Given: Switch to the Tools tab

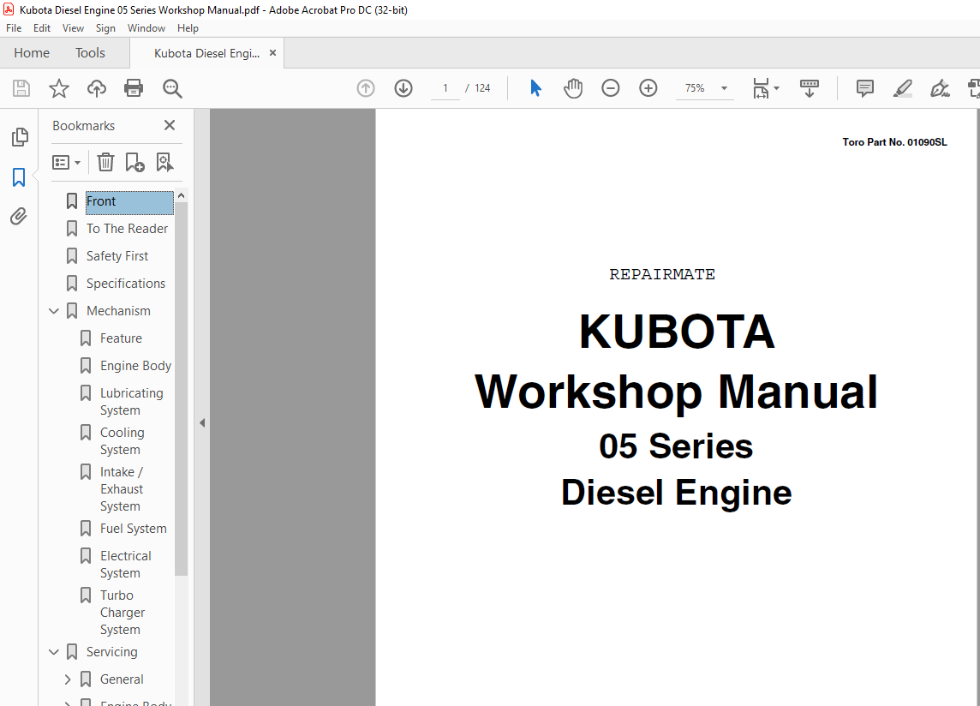Looking at the screenshot, I should (x=90, y=53).
